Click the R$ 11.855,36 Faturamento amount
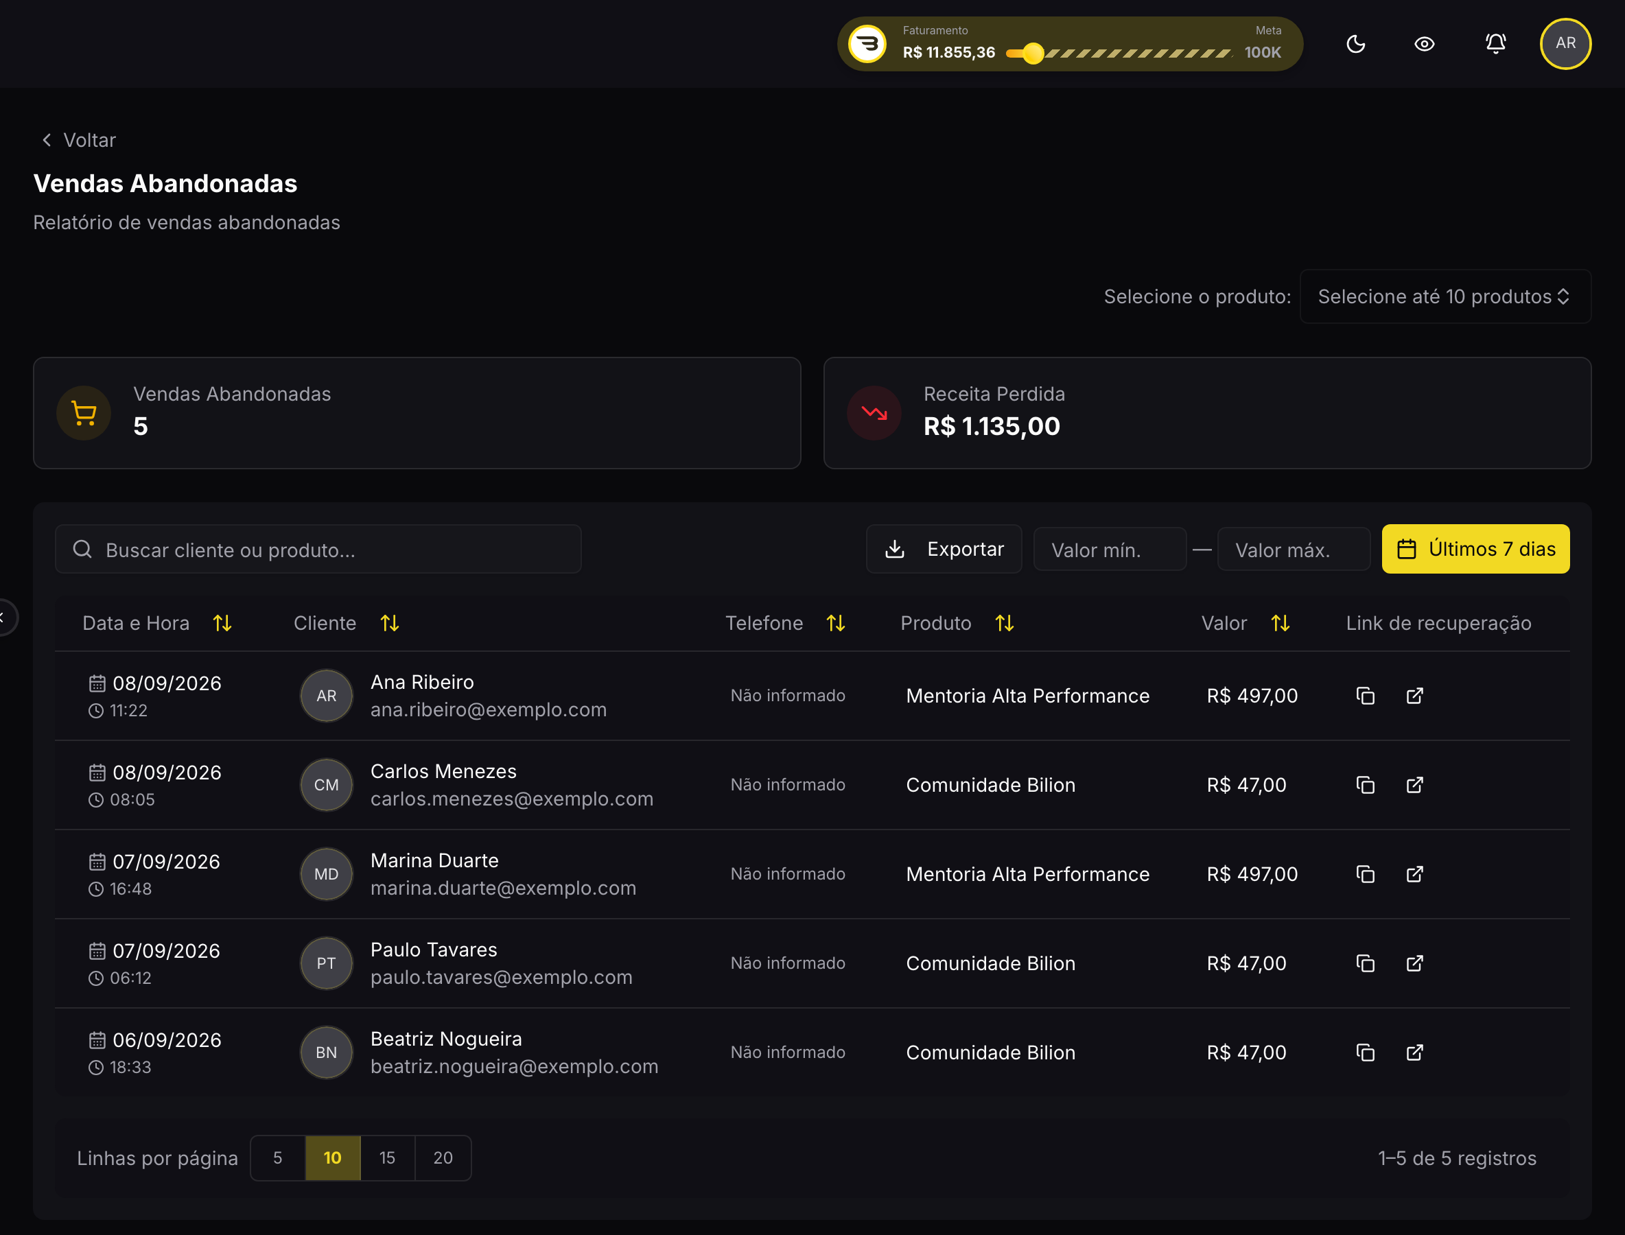 (x=948, y=53)
